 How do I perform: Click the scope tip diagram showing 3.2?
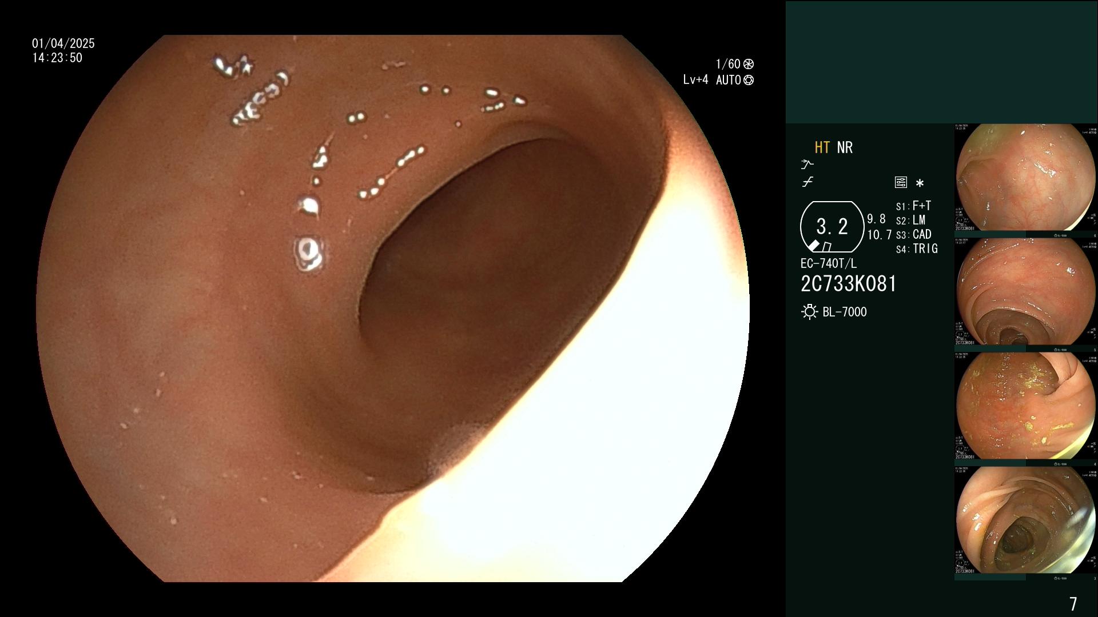pos(832,227)
